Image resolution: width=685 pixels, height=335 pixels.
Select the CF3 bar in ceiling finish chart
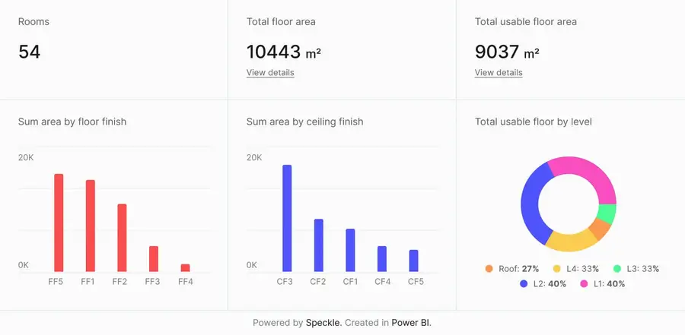287,218
